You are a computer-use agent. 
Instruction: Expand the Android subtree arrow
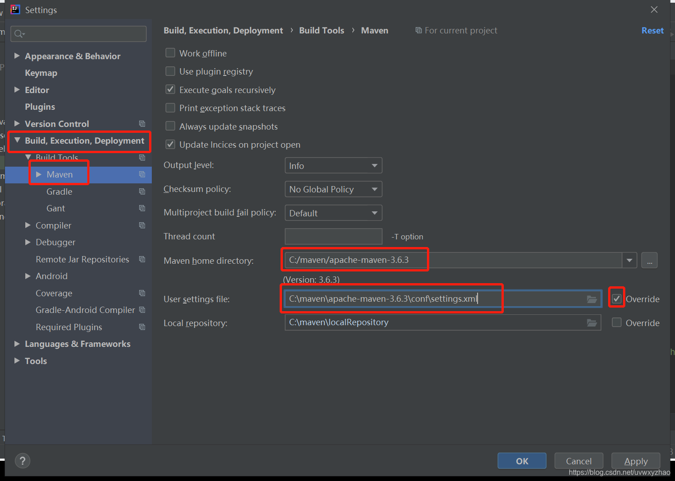(28, 276)
